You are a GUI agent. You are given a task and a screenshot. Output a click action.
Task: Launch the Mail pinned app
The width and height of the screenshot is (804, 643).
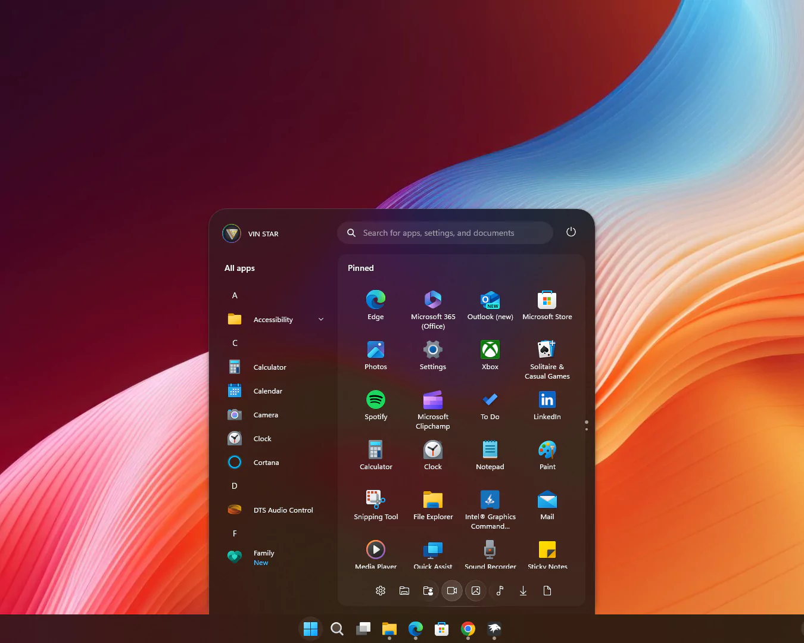coord(547,505)
